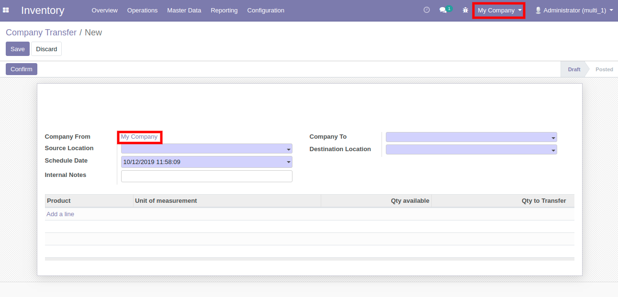Image resolution: width=618 pixels, height=297 pixels.
Task: Click the Add a line link
Action: [60, 214]
